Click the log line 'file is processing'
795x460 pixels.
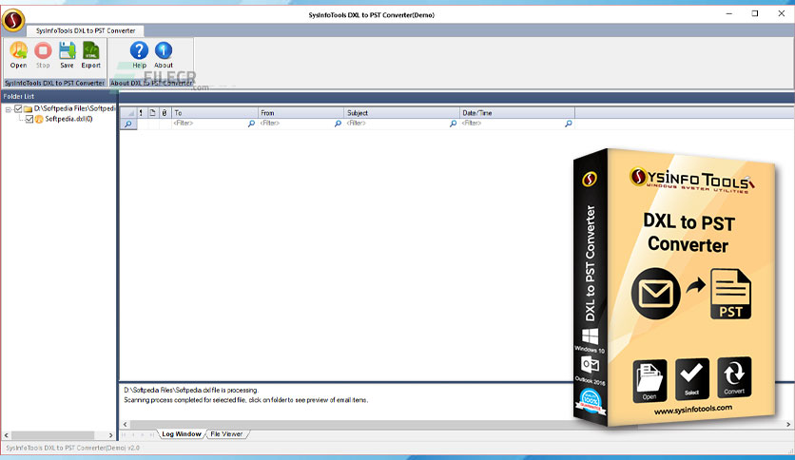coord(191,390)
